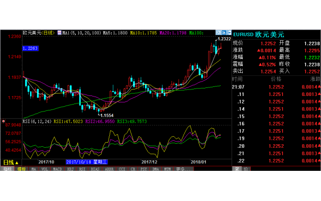Switch to the MACD indicator tab
This screenshot has height=201, width=321.
[x=57, y=169]
